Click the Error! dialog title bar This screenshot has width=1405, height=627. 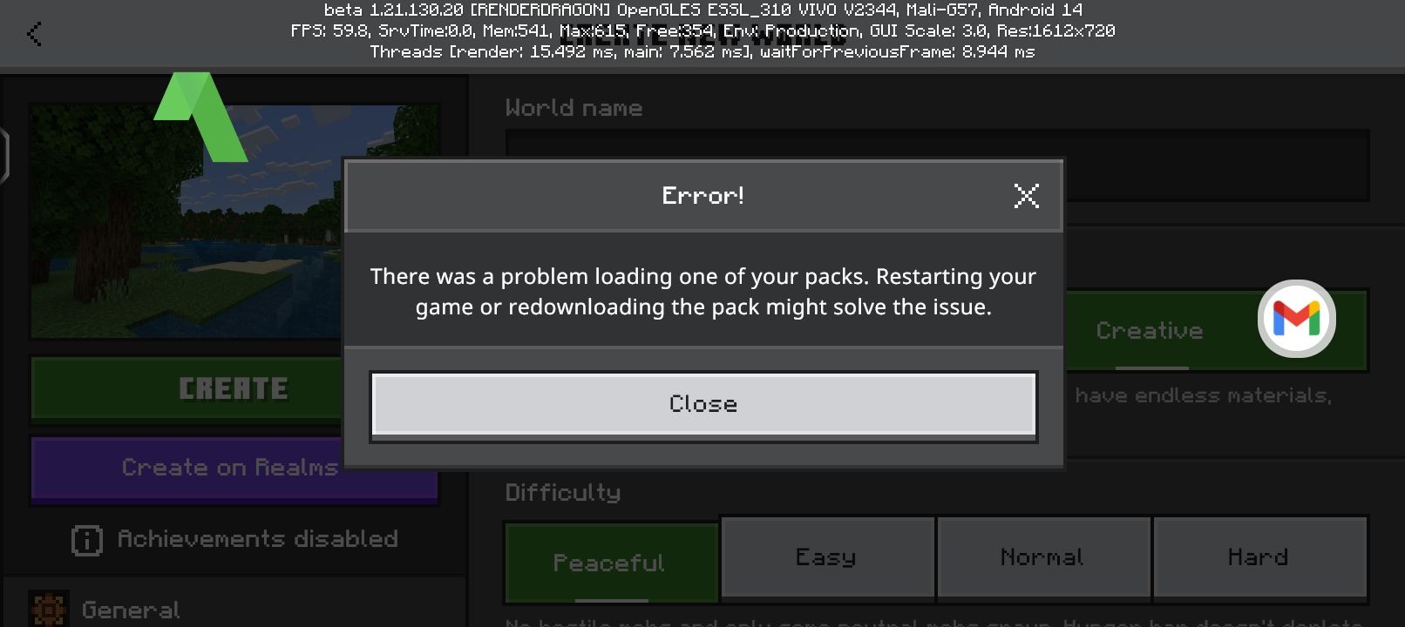tap(703, 196)
